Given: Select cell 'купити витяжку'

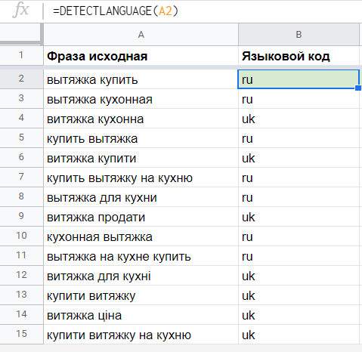Looking at the screenshot, I should point(141,295).
